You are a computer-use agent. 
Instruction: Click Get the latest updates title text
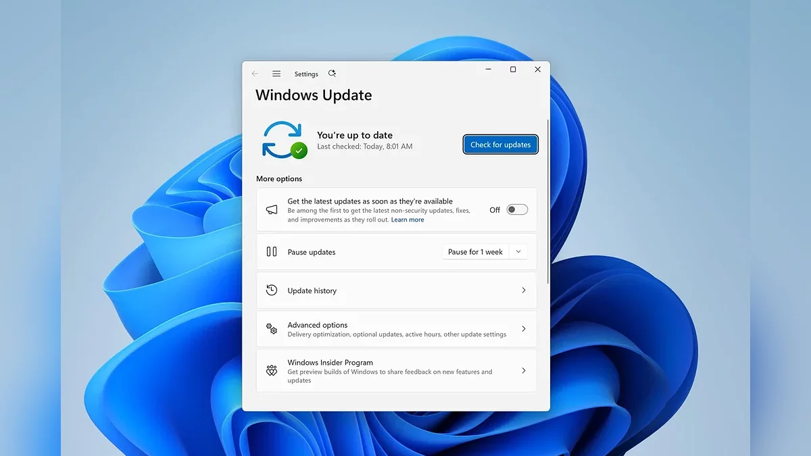[370, 201]
